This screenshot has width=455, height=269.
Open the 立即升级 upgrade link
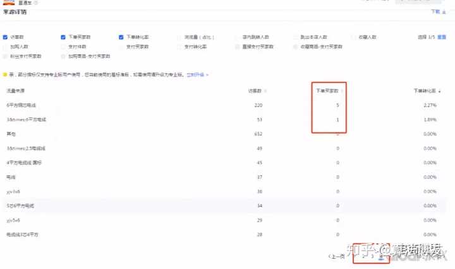click(195, 75)
